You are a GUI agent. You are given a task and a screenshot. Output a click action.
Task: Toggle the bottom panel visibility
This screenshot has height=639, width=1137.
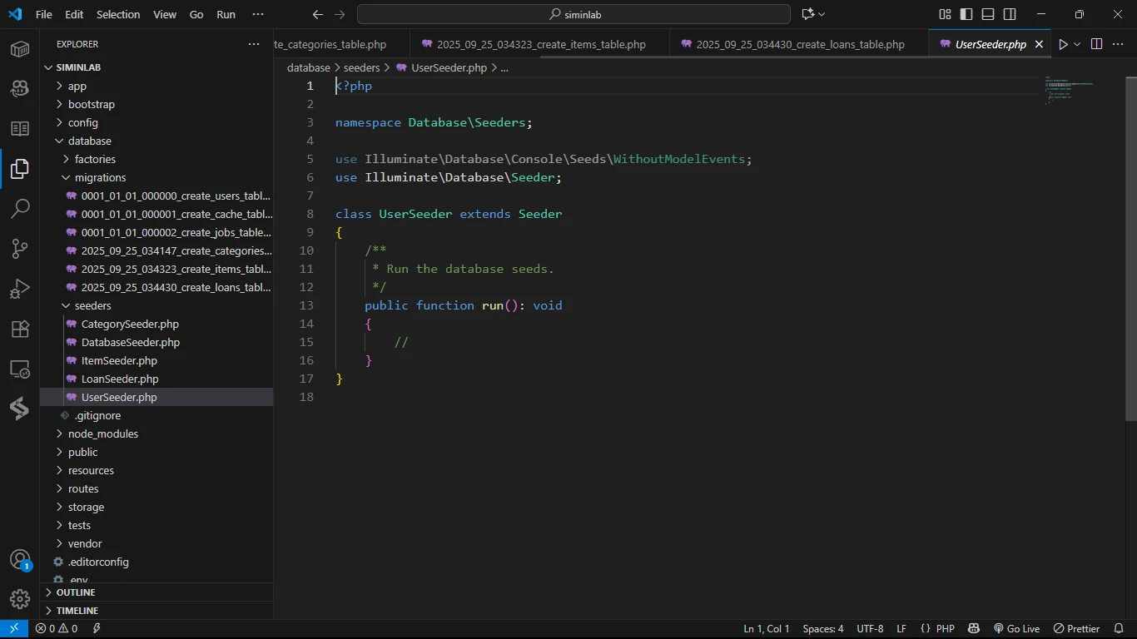pyautogui.click(x=988, y=14)
